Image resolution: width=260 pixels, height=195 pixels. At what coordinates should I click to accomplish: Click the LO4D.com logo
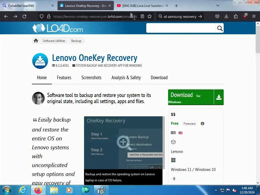[58, 28]
